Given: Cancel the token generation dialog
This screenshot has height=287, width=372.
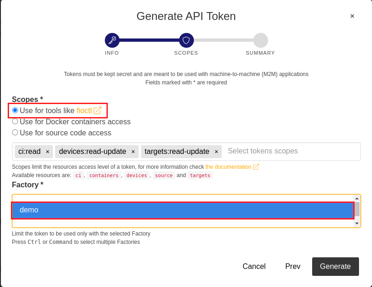Looking at the screenshot, I should pyautogui.click(x=254, y=267).
